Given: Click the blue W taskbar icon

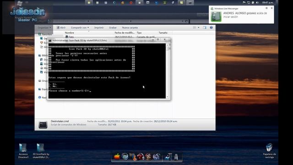Looking at the screenshot, I should pyautogui.click(x=156, y=3).
